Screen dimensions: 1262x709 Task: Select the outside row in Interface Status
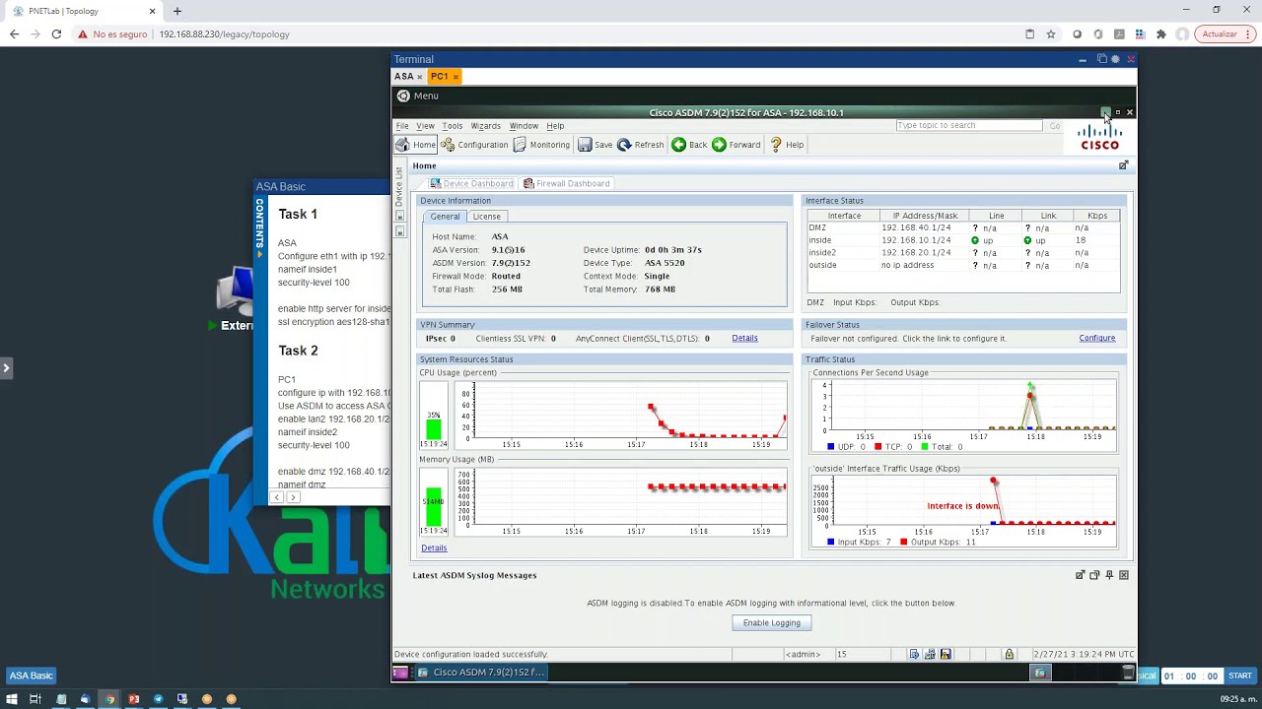(963, 265)
